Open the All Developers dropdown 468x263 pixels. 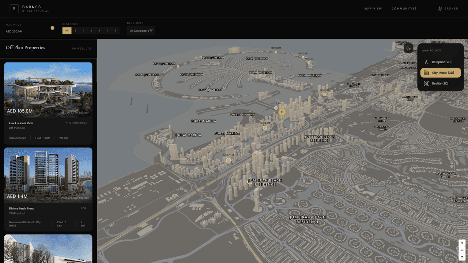click(141, 31)
